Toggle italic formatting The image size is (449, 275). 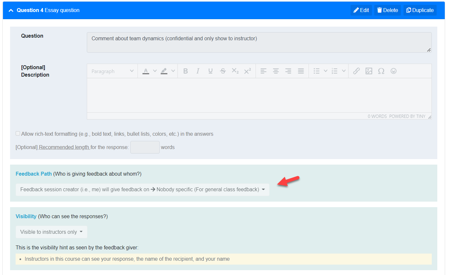coord(198,71)
